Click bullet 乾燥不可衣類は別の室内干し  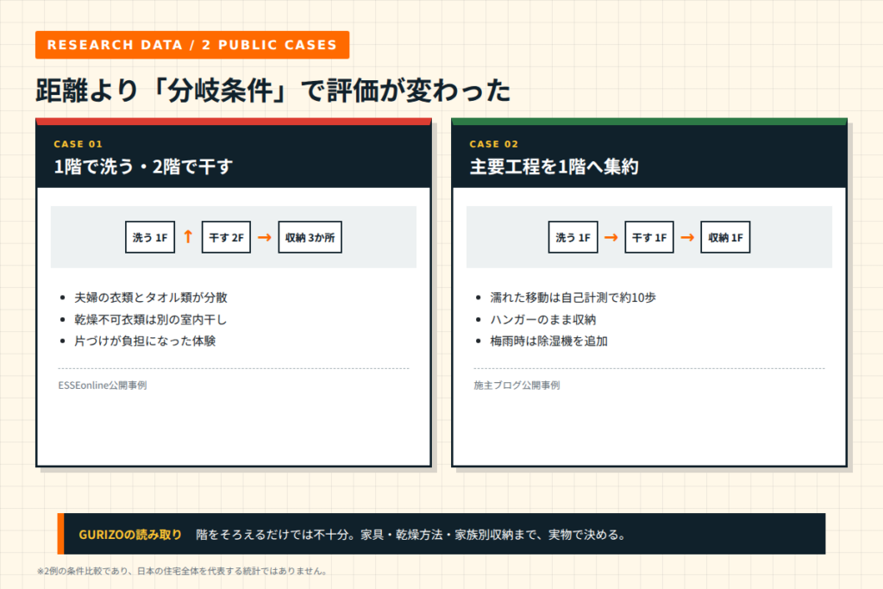coord(150,319)
